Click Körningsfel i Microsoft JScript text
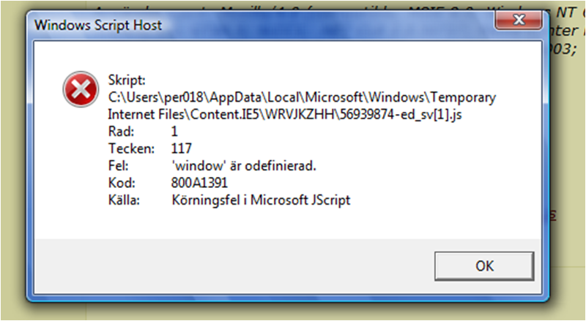The image size is (586, 321). pyautogui.click(x=261, y=200)
